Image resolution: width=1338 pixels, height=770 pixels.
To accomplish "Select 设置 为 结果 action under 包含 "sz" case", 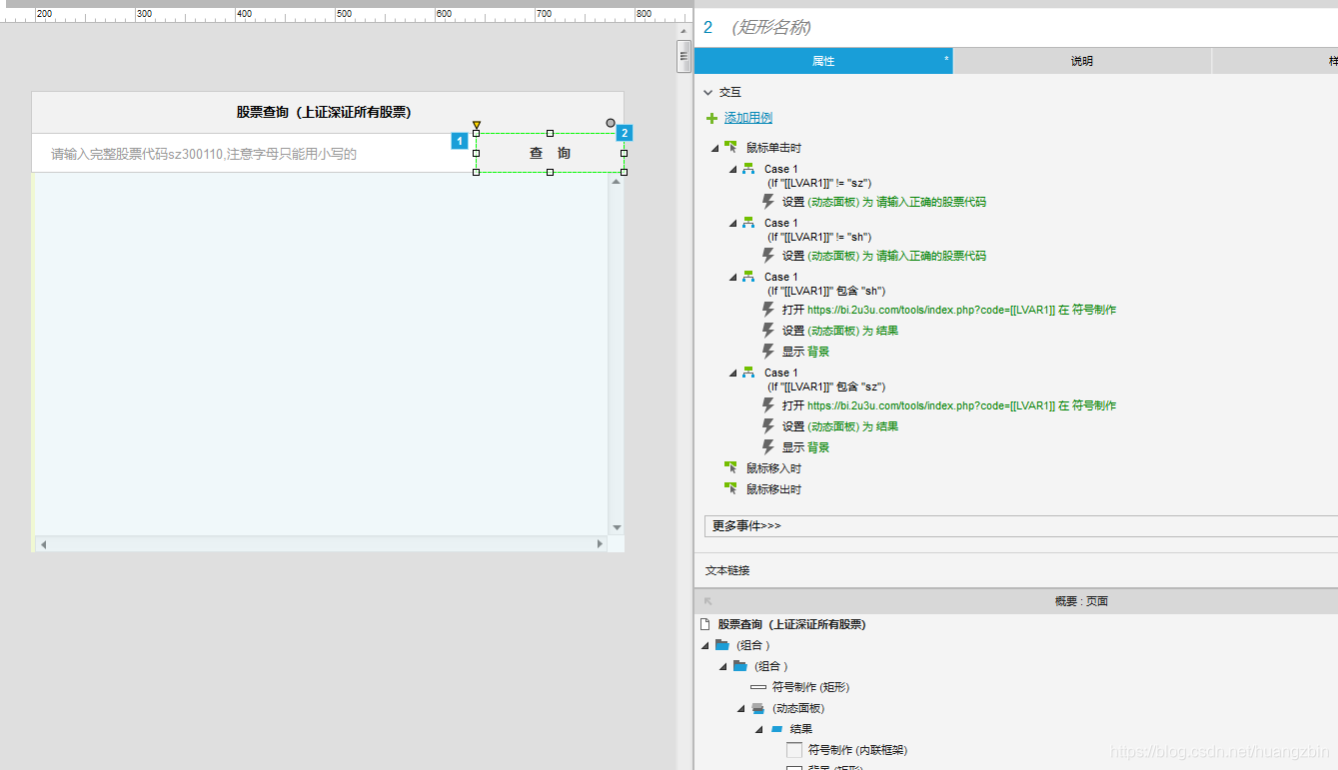I will [x=839, y=426].
